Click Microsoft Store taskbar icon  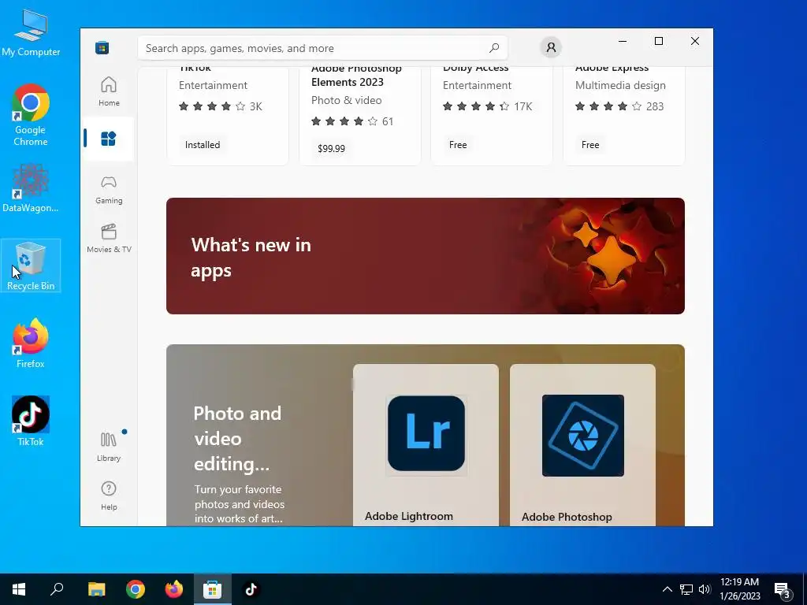pos(212,589)
